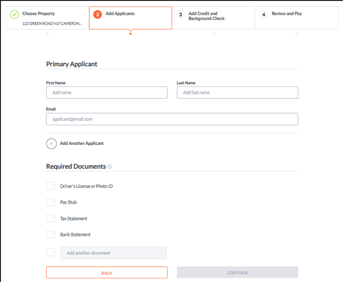Click the Required Documents heading
The height and width of the screenshot is (282, 343).
(76, 166)
